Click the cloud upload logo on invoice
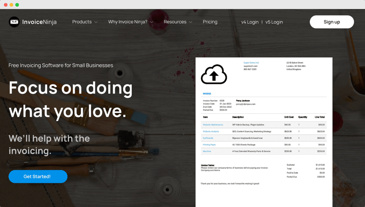Screen dimensions: 365x207 [x=214, y=75]
